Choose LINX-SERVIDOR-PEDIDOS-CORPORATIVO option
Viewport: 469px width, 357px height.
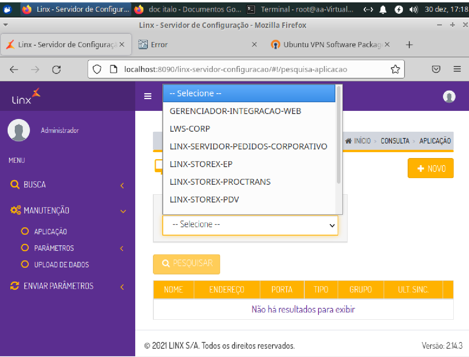[249, 146]
